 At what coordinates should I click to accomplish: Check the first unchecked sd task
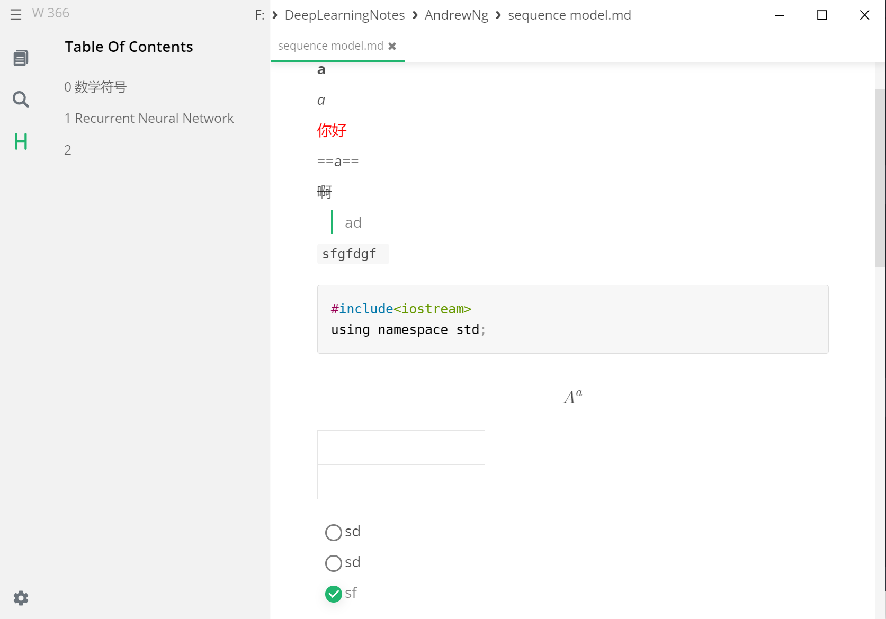tap(334, 532)
